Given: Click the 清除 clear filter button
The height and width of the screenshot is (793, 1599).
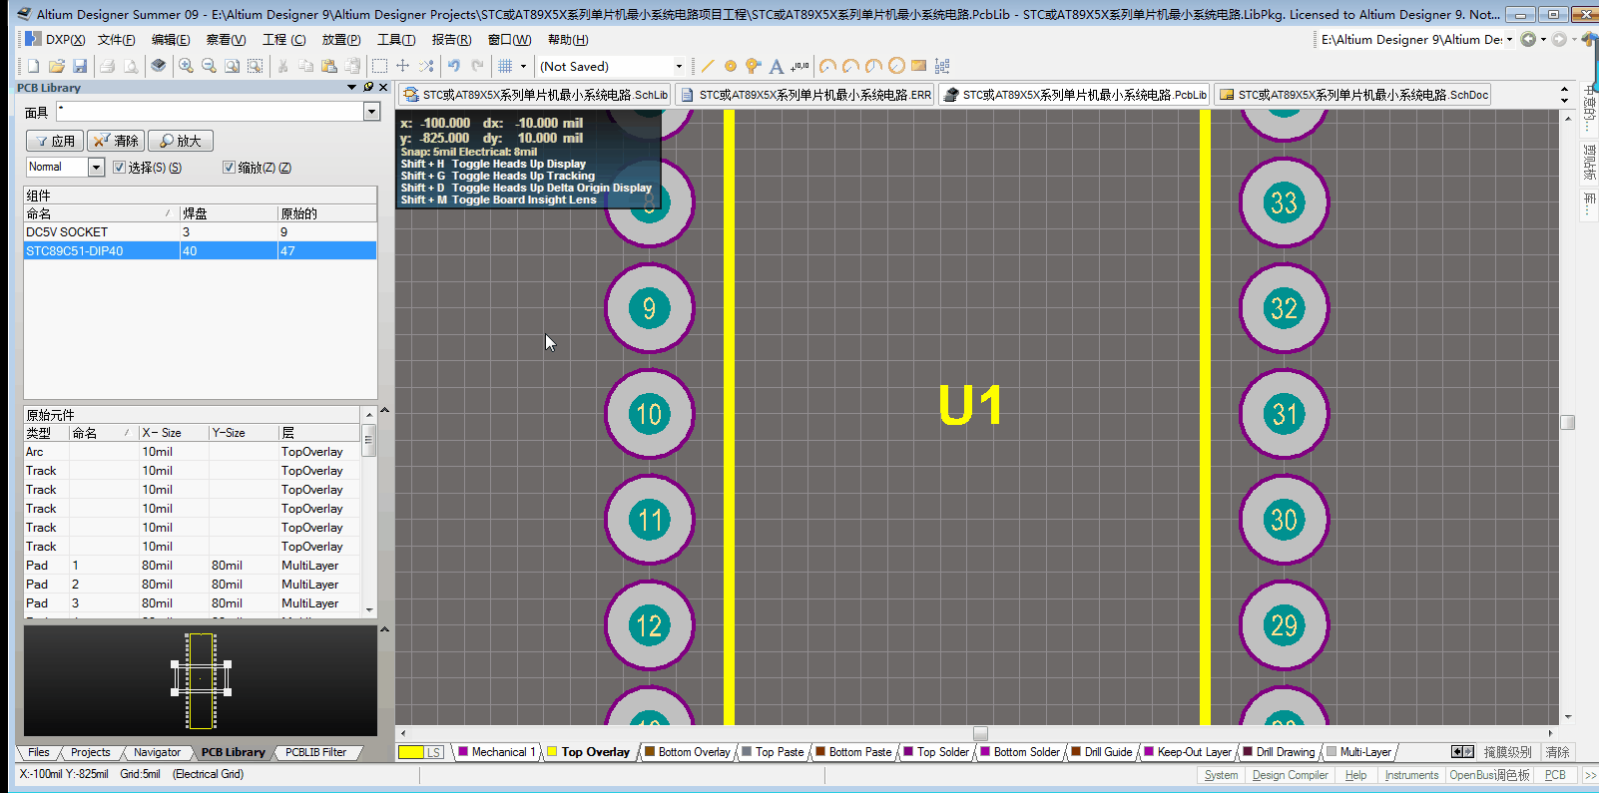Looking at the screenshot, I should click(116, 141).
